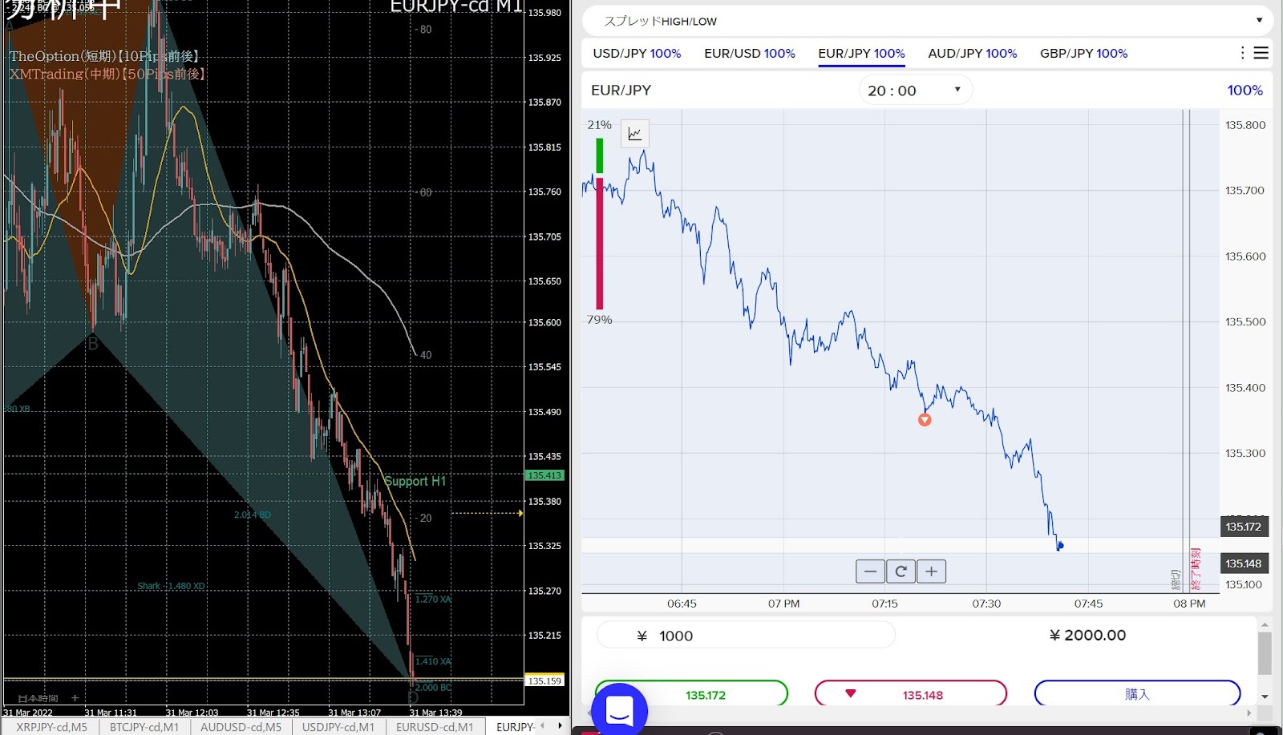Click the orange entry marker on the chart

pyautogui.click(x=925, y=420)
